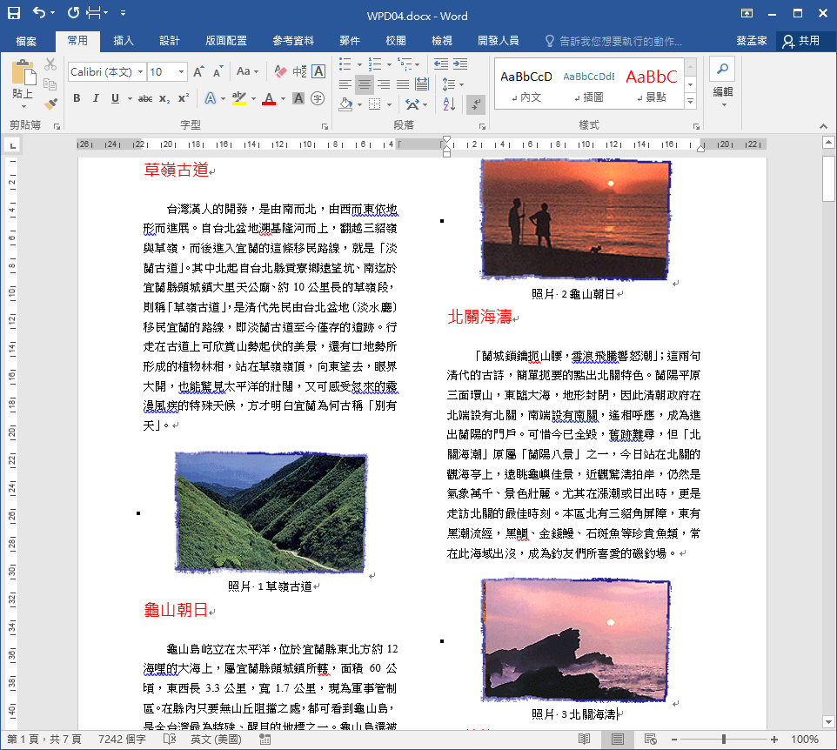This screenshot has height=750, width=837.
Task: Expand the bullets list dropdown
Action: (359, 64)
